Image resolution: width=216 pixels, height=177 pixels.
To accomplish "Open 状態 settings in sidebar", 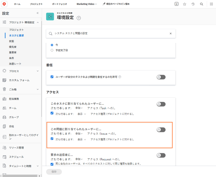I will [x=12, y=41].
